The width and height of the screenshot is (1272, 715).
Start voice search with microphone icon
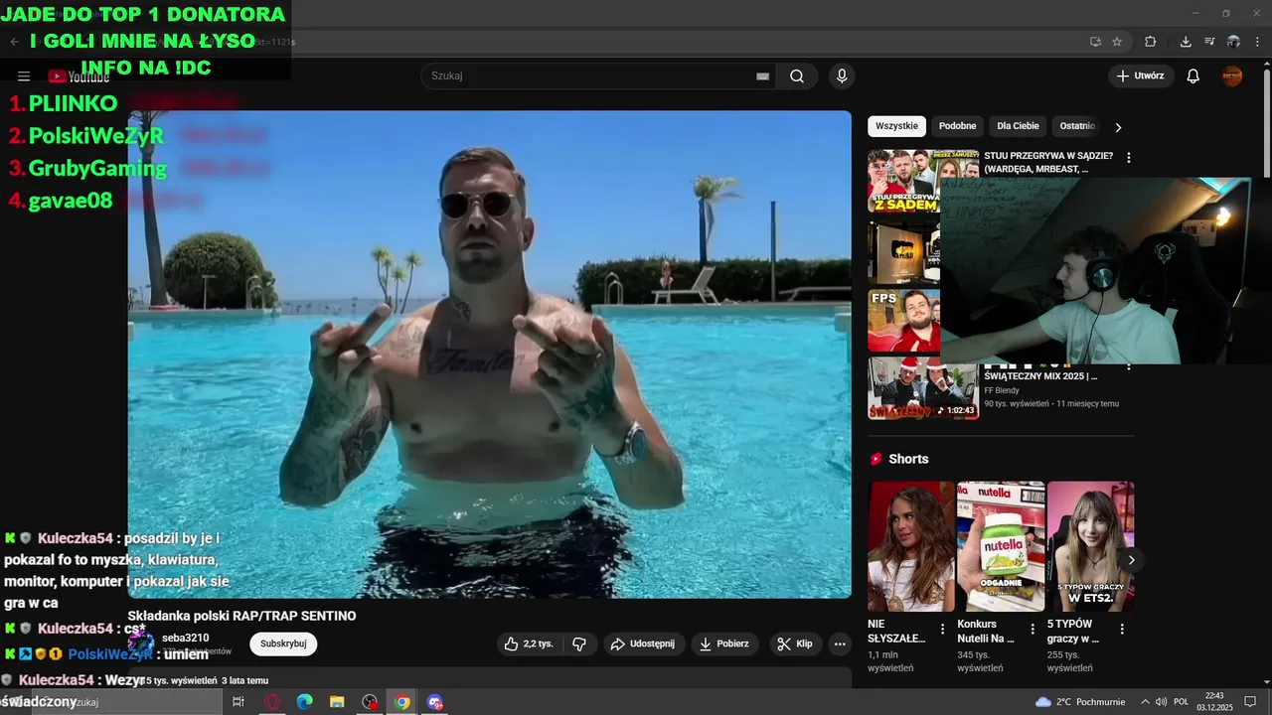[842, 76]
